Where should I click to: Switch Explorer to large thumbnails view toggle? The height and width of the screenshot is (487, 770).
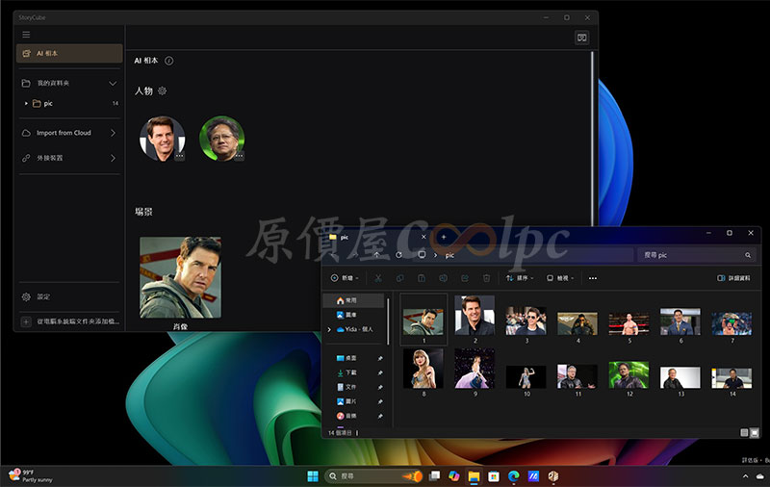coord(755,432)
